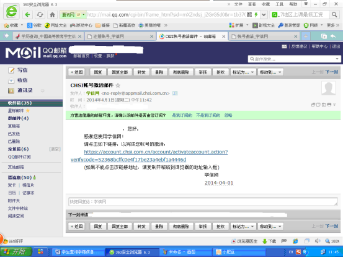This screenshot has width=343, height=257.
Task: Click 转发 button in top toolbar
Action: [x=141, y=72]
